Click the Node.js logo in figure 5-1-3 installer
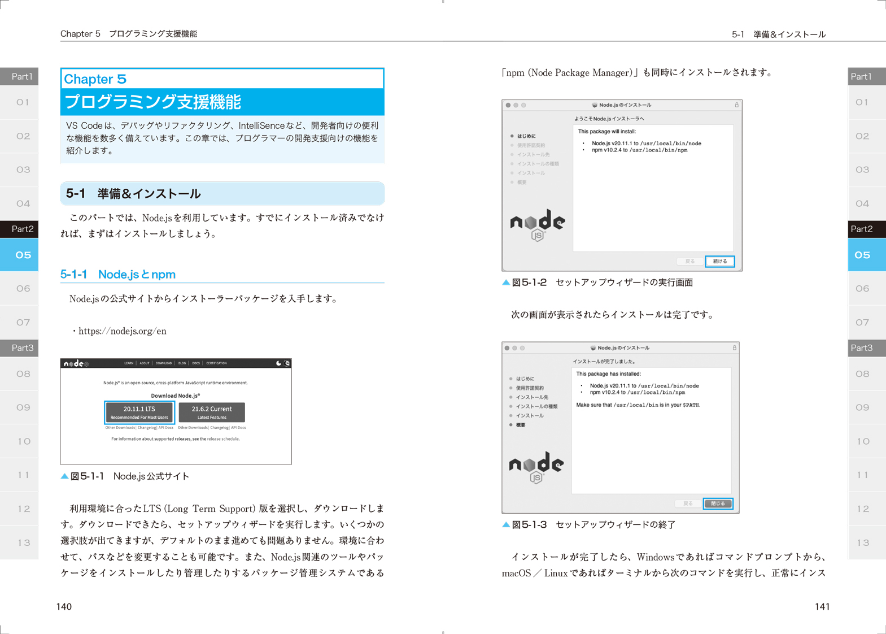Screen dimensions: 886x634 (536, 467)
